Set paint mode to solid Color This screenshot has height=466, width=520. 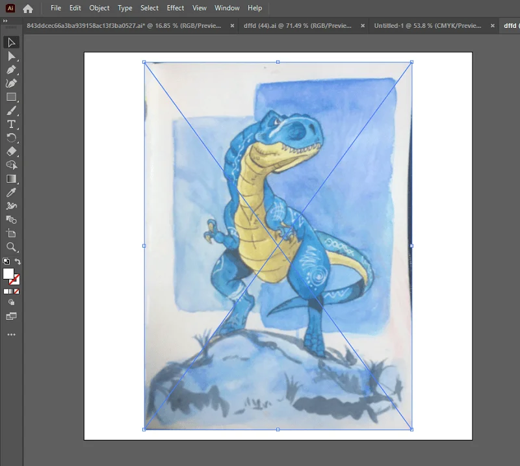click(6, 292)
